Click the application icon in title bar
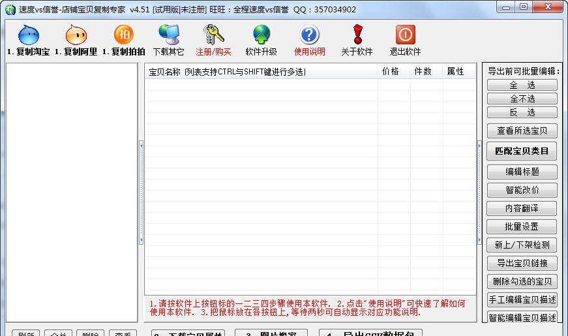568x336 pixels. (10, 9)
